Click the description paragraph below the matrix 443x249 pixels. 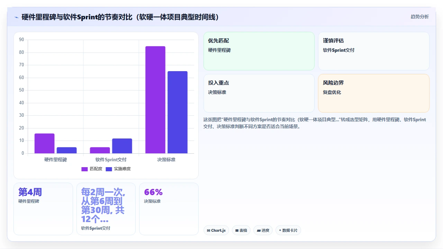coord(315,123)
